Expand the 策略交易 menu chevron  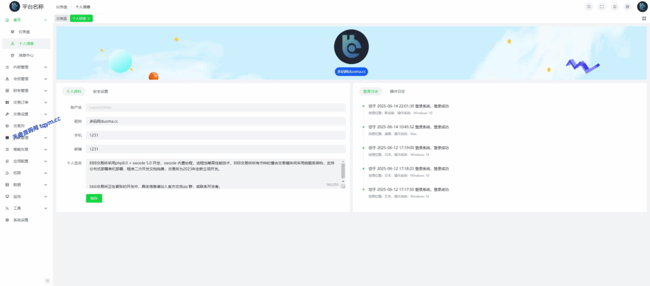point(46,149)
